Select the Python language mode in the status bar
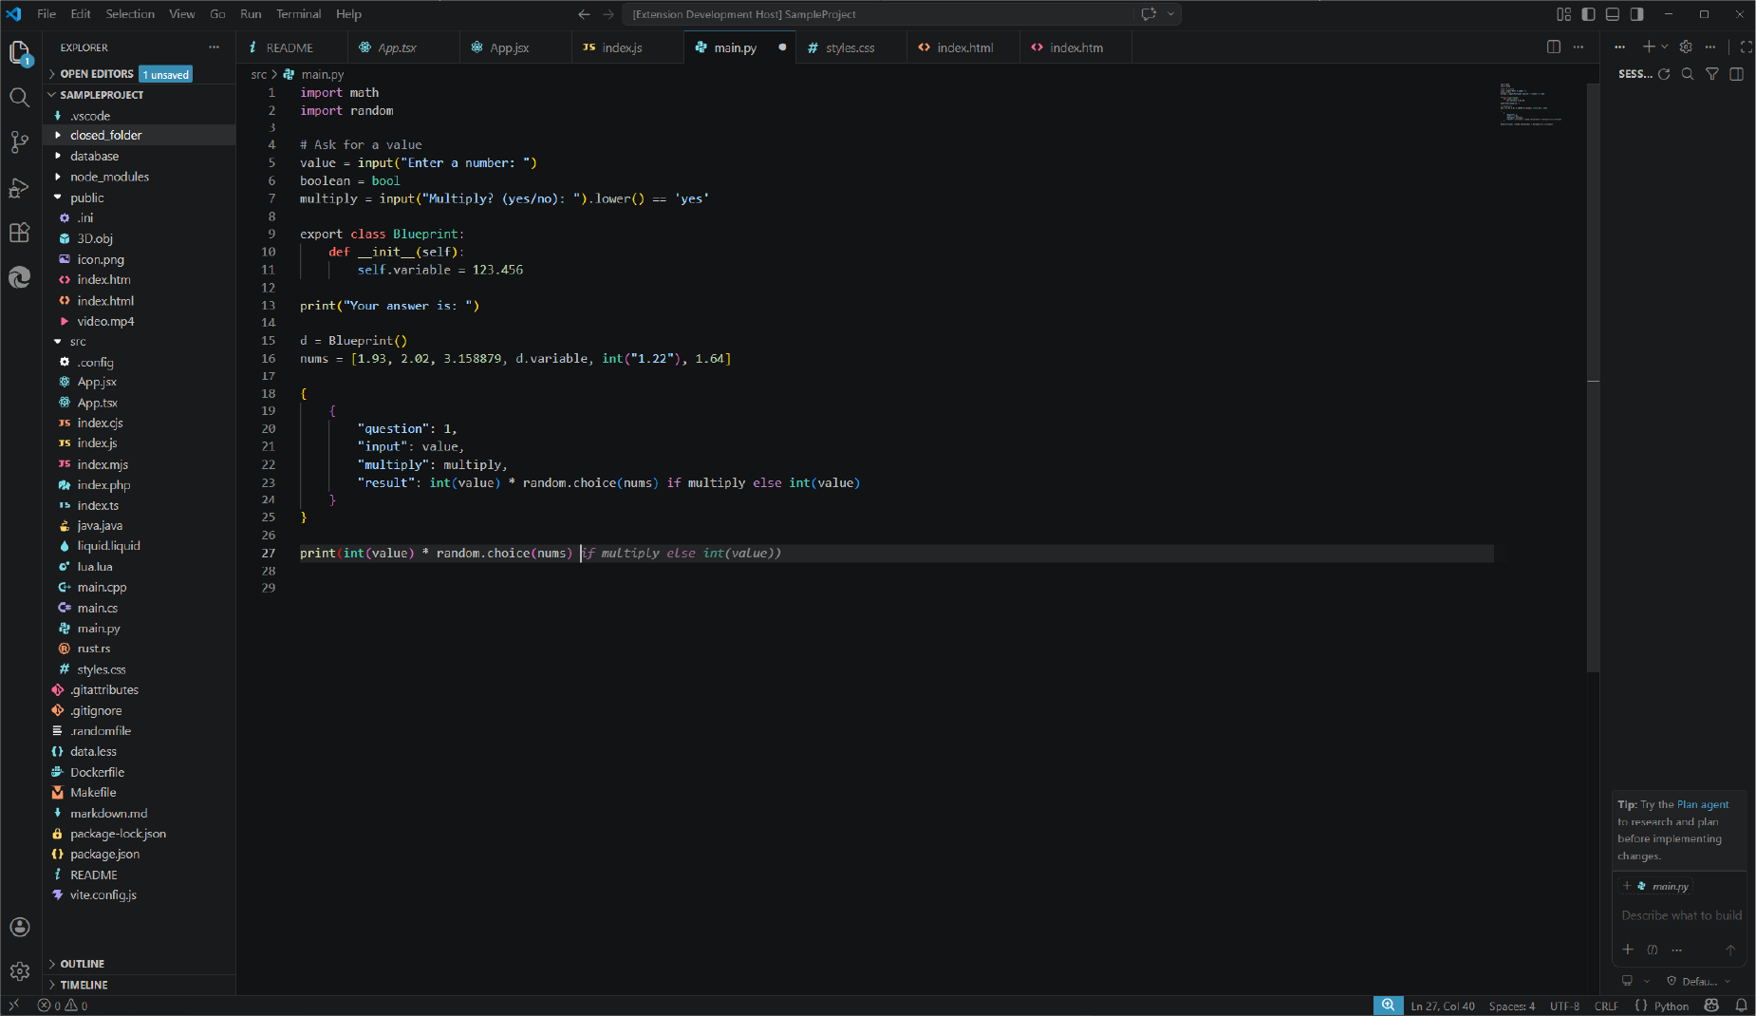 coord(1672,1006)
